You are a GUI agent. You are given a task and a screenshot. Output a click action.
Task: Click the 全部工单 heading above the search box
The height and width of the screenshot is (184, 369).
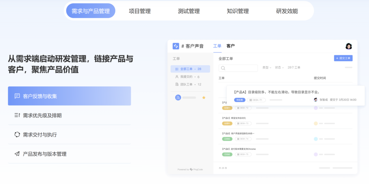(x=226, y=59)
